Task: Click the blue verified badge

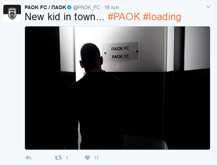Action: pyautogui.click(x=69, y=7)
